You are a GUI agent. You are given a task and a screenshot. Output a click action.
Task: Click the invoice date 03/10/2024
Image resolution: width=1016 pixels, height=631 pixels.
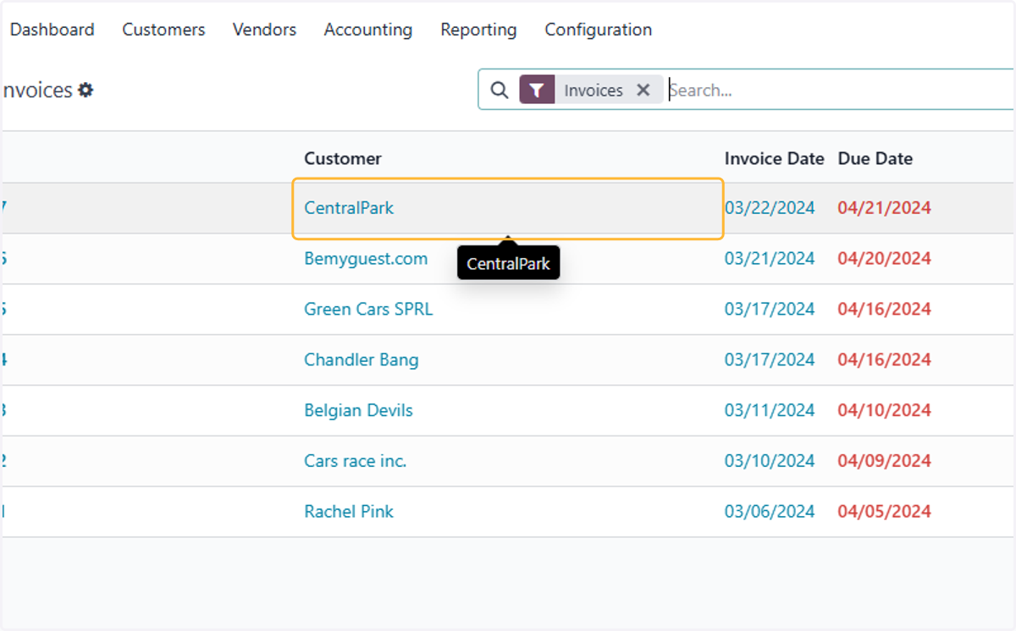[x=770, y=461]
